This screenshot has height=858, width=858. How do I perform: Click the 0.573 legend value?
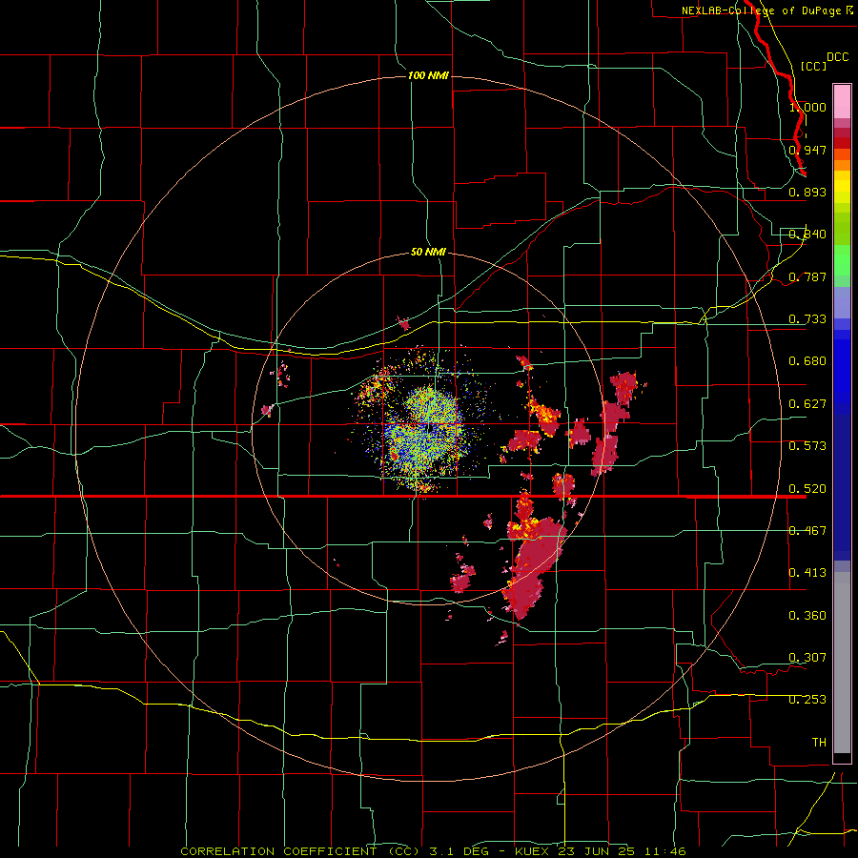click(807, 446)
